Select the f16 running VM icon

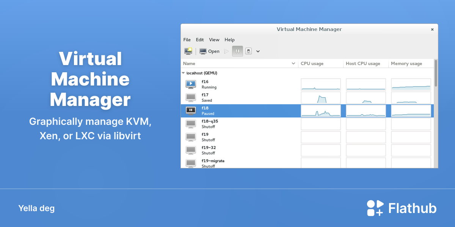[191, 84]
